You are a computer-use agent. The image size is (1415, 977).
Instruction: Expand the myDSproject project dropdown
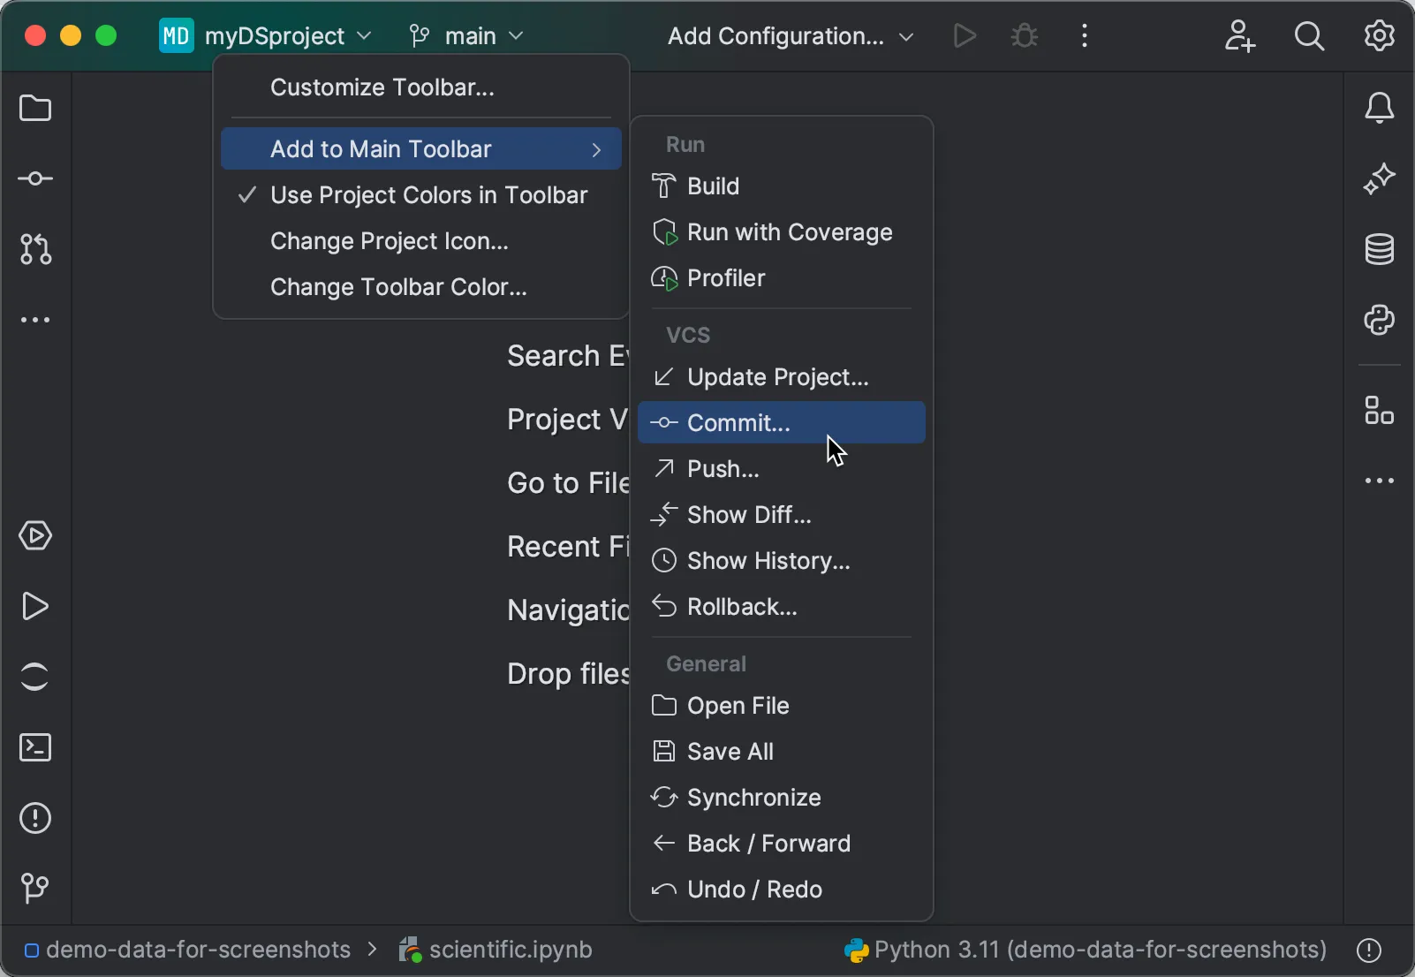266,36
